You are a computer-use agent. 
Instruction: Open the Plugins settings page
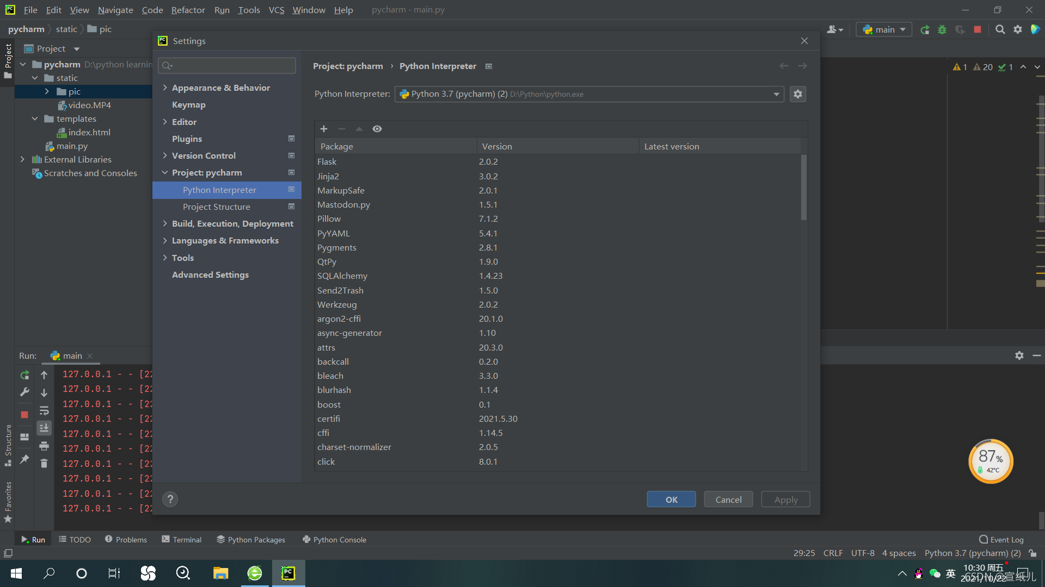[x=187, y=139]
